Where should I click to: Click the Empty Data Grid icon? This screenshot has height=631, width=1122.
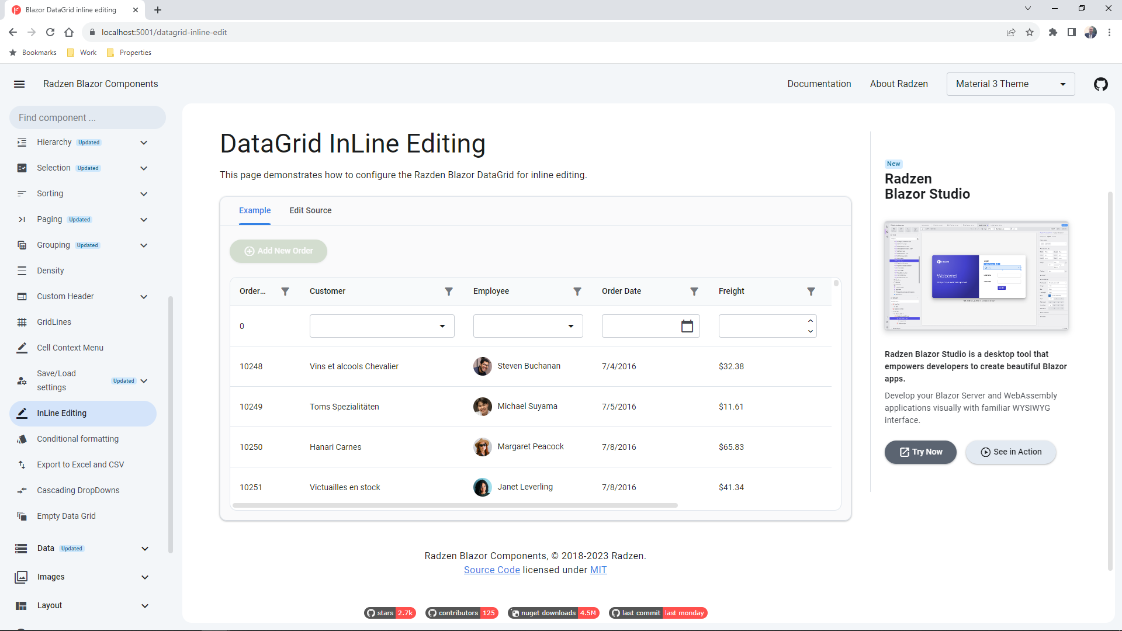(x=22, y=516)
